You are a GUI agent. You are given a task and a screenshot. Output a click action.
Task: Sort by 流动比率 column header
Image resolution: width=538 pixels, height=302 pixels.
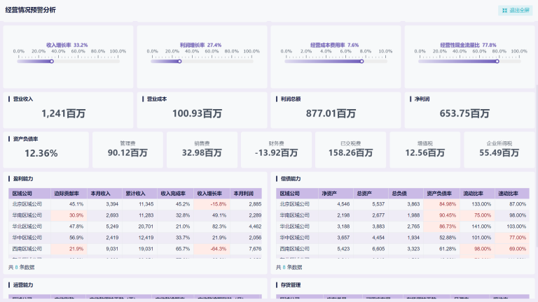tap(474, 193)
